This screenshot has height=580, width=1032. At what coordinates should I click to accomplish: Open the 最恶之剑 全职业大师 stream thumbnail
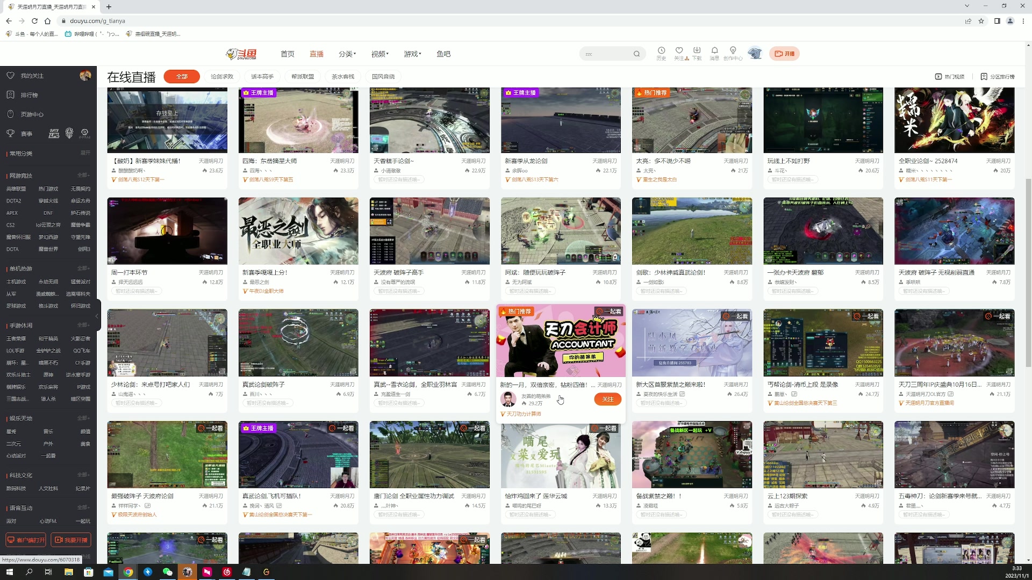click(x=298, y=231)
